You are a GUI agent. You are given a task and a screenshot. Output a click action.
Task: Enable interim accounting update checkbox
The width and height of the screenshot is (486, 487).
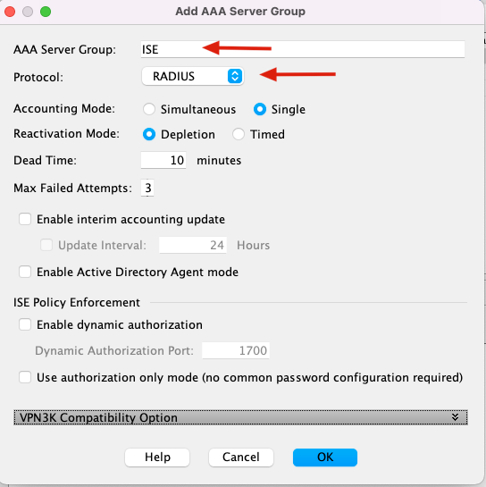coord(25,219)
